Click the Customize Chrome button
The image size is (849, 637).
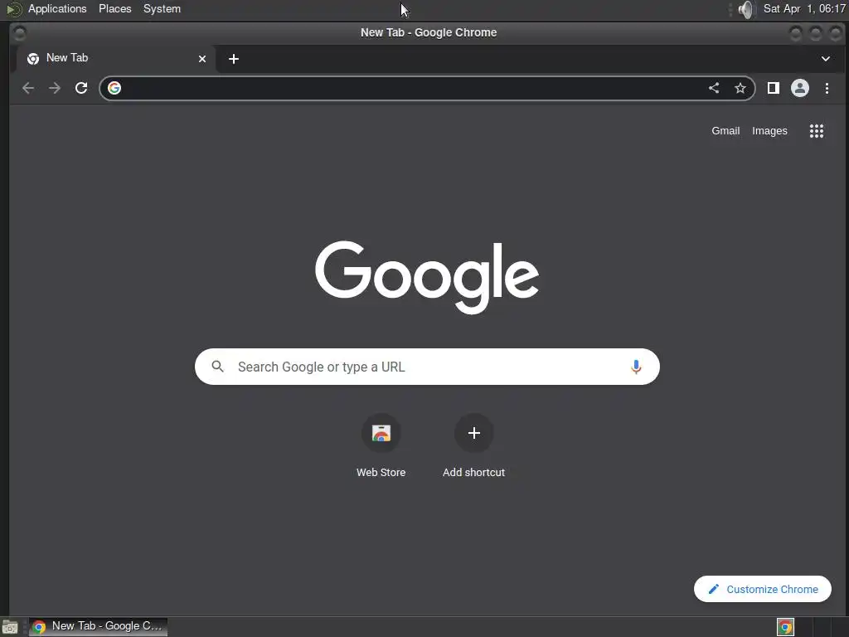[x=763, y=589]
